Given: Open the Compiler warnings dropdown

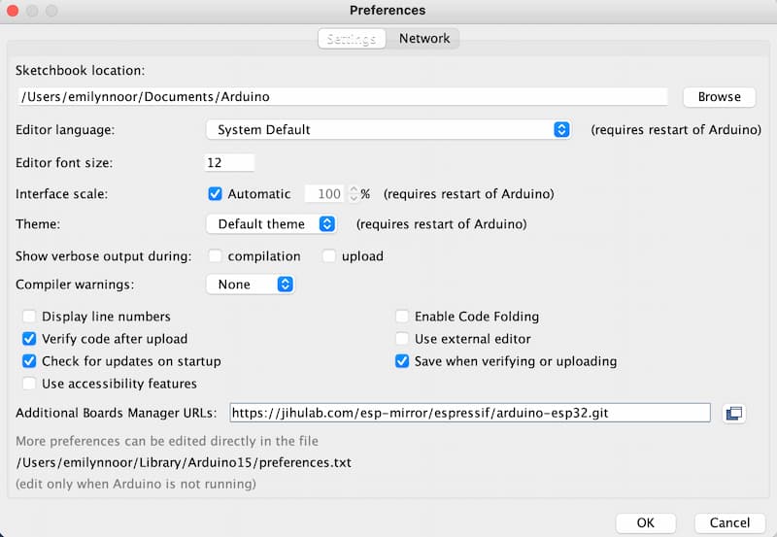Looking at the screenshot, I should 250,285.
